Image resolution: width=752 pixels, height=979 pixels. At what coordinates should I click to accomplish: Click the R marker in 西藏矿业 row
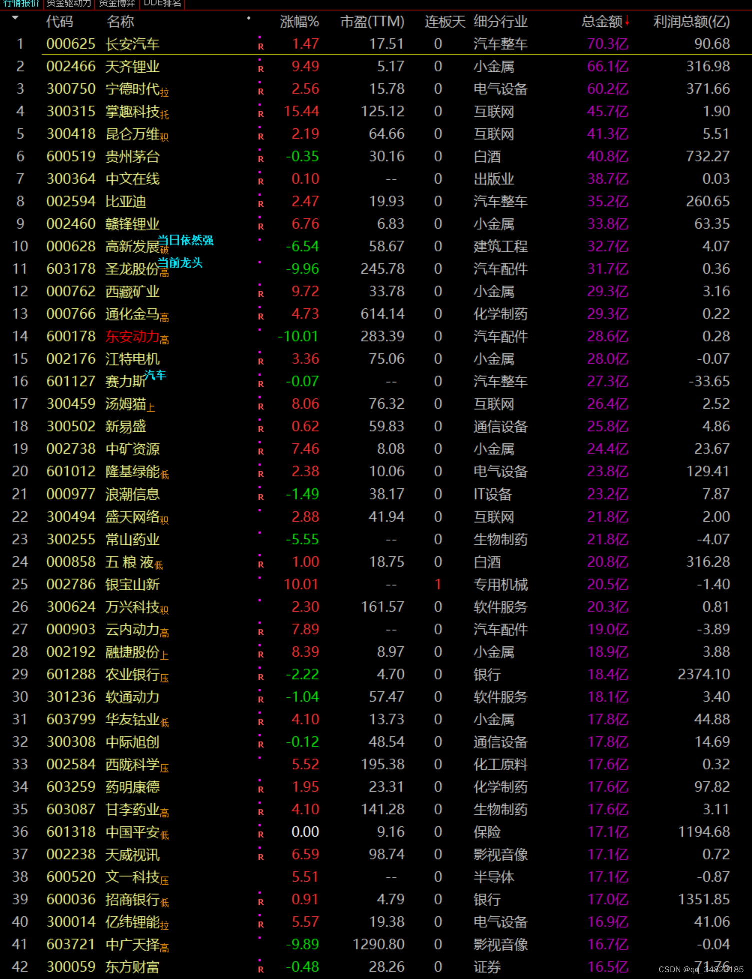click(261, 294)
